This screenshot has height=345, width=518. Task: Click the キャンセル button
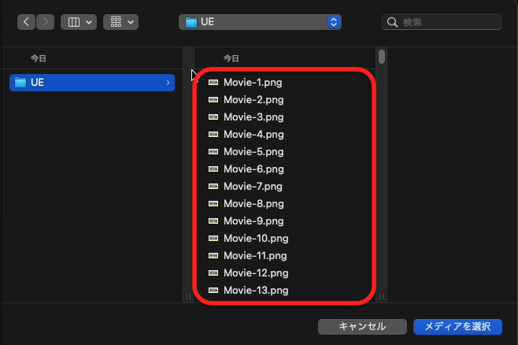pyautogui.click(x=362, y=327)
